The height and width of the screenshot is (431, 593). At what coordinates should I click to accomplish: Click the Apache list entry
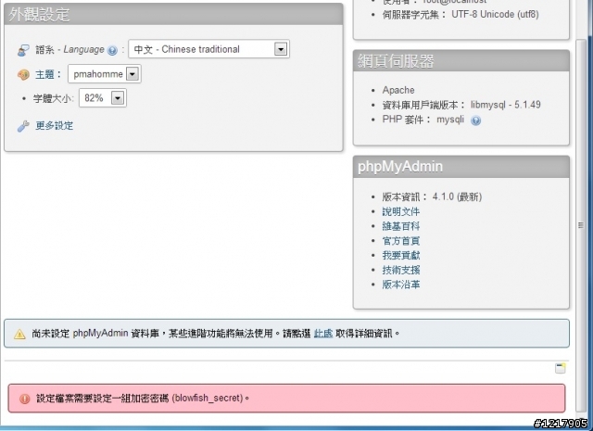tap(398, 90)
